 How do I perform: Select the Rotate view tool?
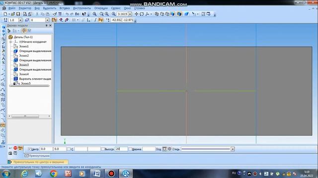(142, 14)
